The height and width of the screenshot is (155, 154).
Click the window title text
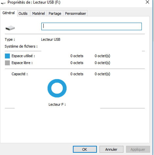[34, 2]
